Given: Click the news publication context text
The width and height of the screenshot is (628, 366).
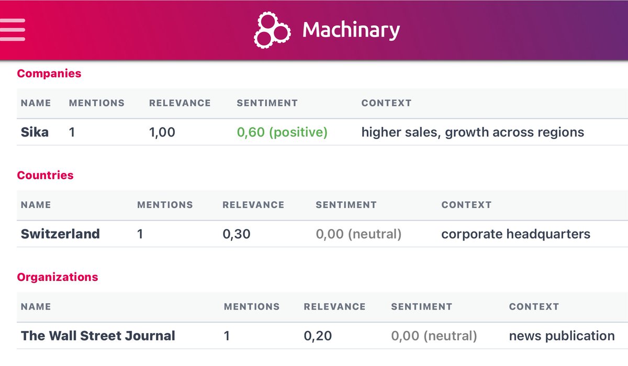Looking at the screenshot, I should tap(562, 336).
